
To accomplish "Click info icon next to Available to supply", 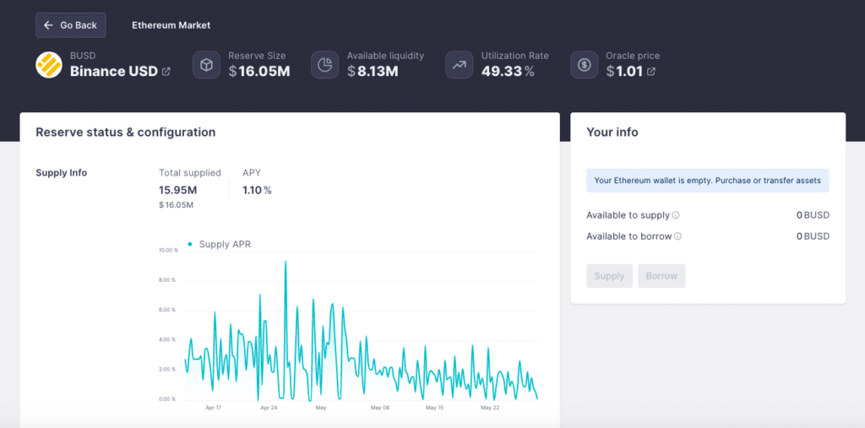I will [676, 215].
